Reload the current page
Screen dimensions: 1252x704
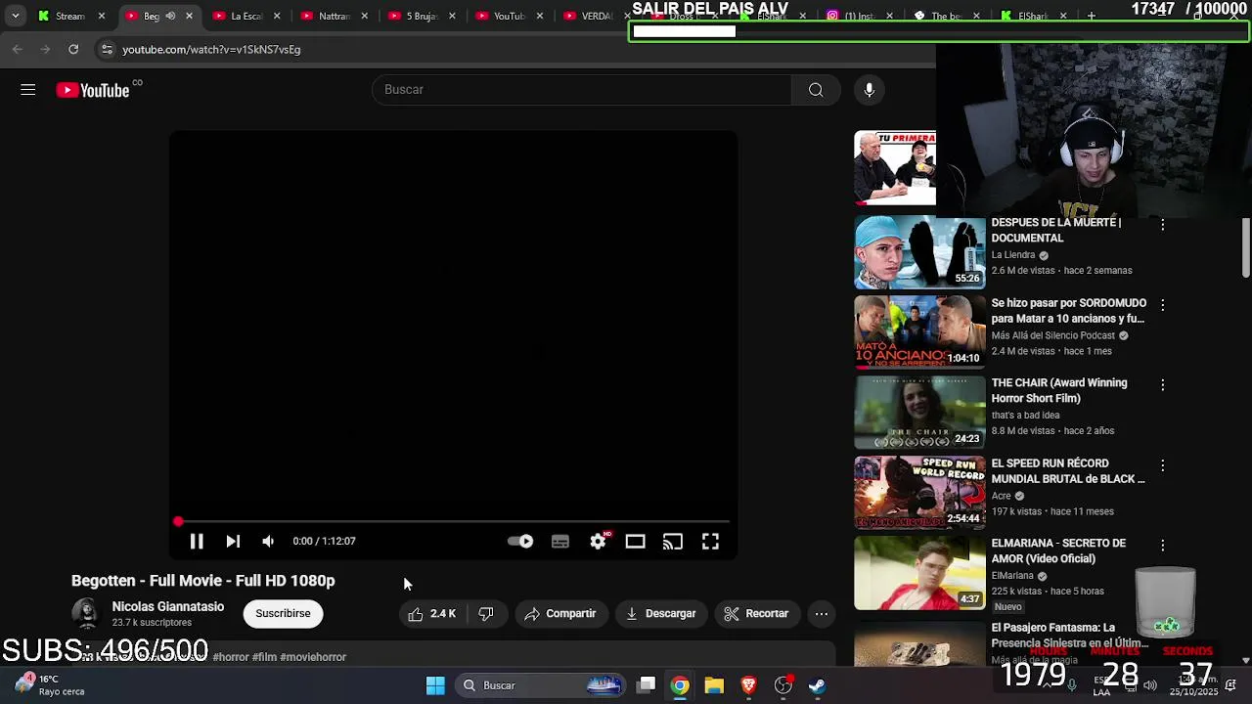[x=73, y=49]
